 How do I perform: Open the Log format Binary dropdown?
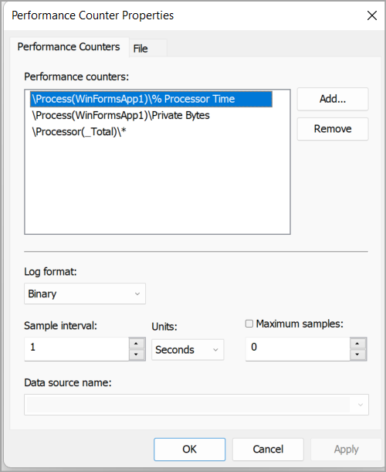[85, 294]
